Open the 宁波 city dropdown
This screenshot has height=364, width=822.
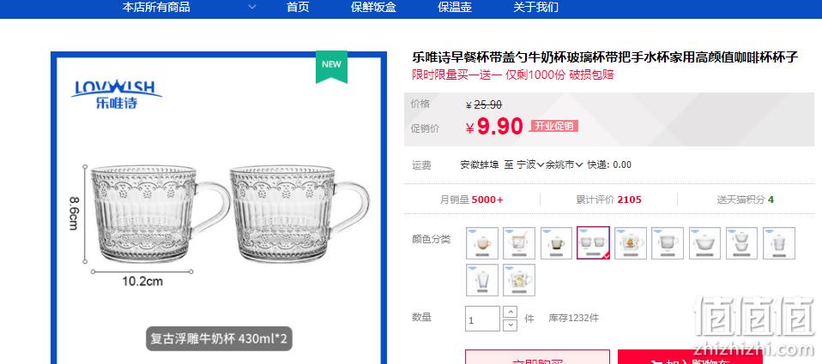coord(530,164)
